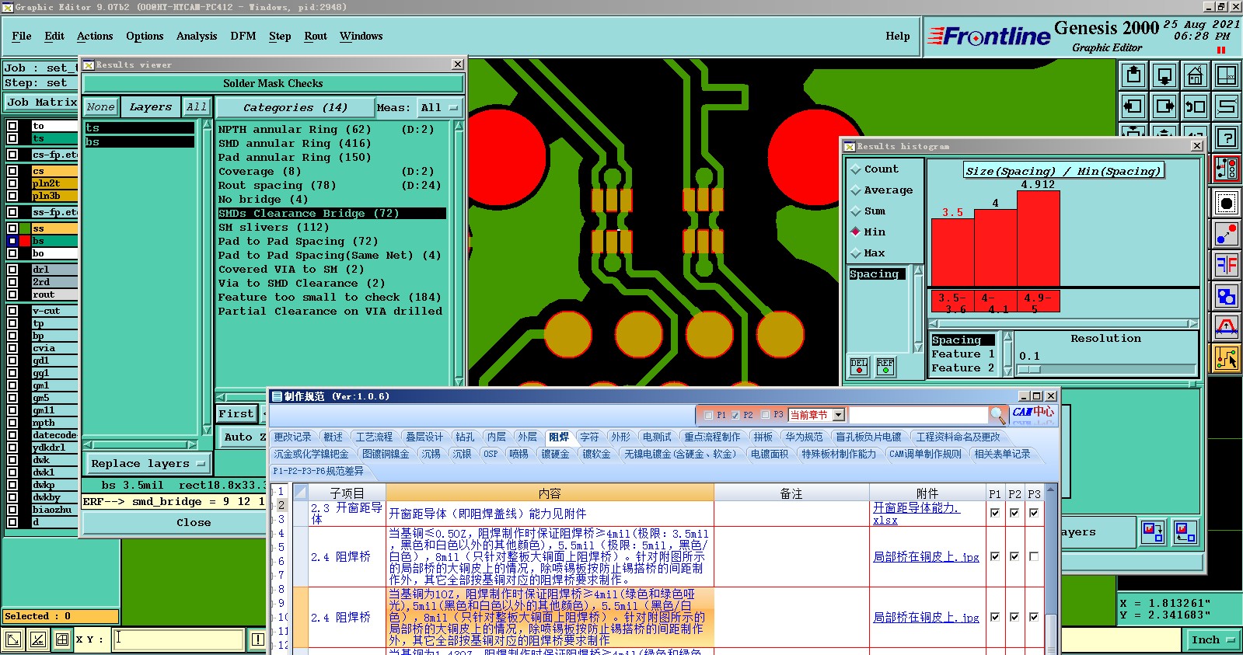Click the First button
The width and height of the screenshot is (1243, 655).
tap(236, 414)
